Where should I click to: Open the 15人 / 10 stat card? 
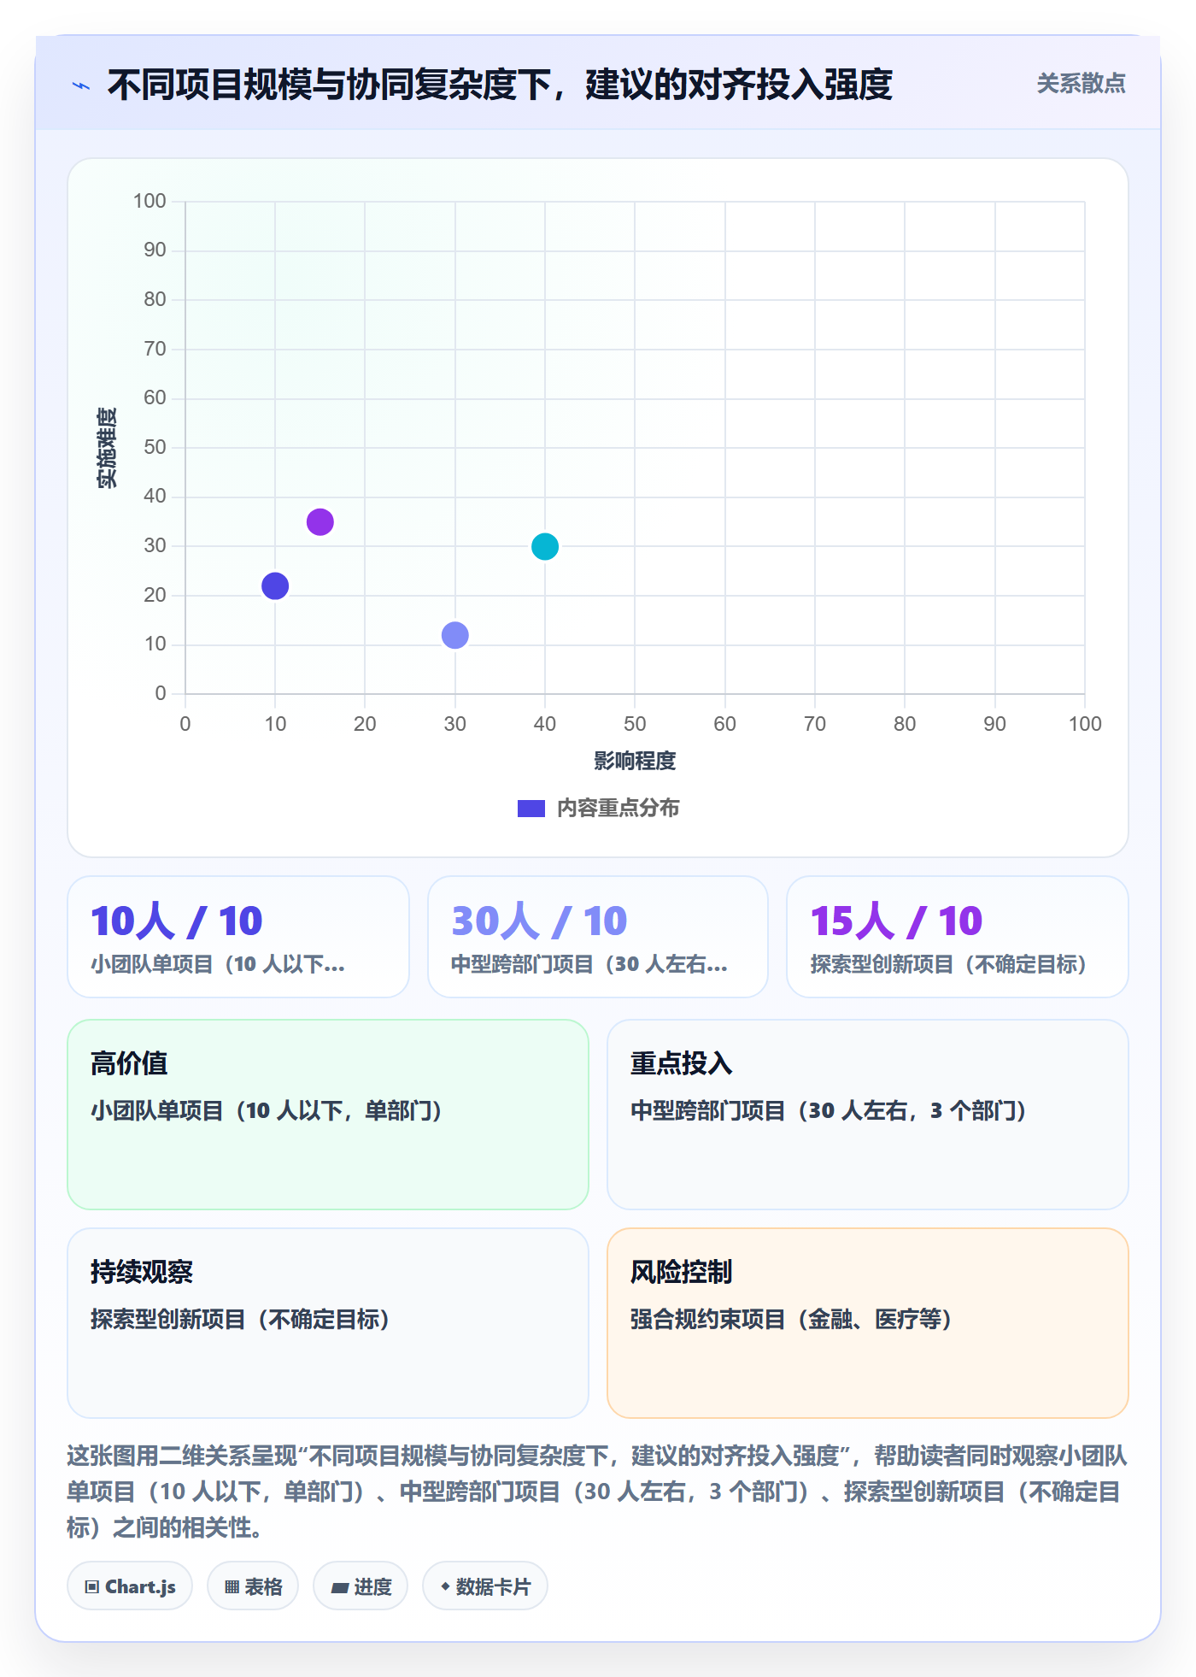pyautogui.click(x=958, y=937)
